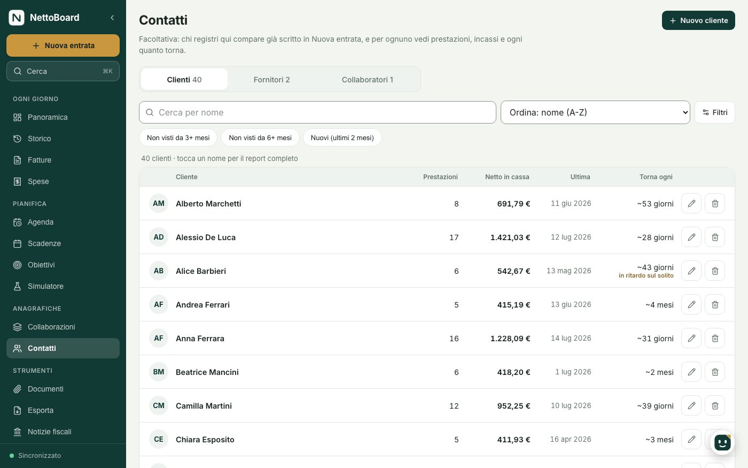
Task: Click the edit pencil for Alberto Marchetti
Action: tap(691, 203)
